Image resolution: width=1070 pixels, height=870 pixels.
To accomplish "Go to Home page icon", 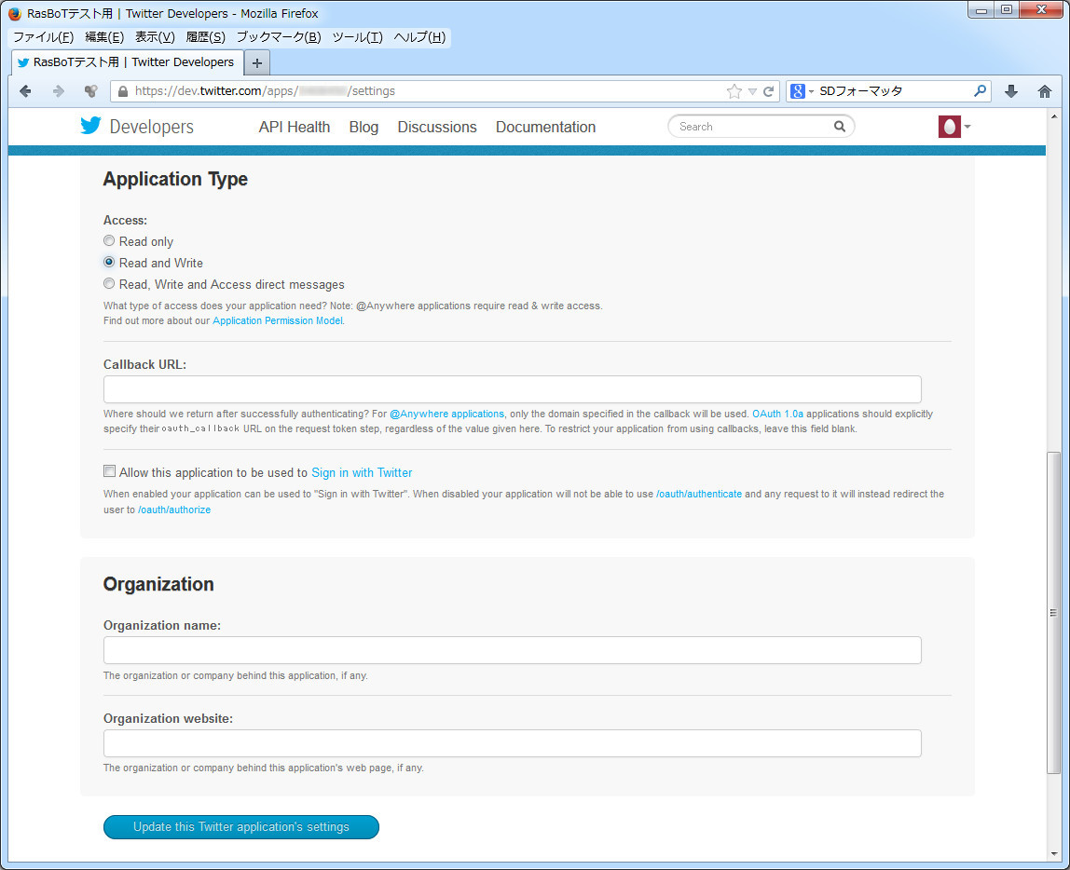I will click(x=1044, y=91).
